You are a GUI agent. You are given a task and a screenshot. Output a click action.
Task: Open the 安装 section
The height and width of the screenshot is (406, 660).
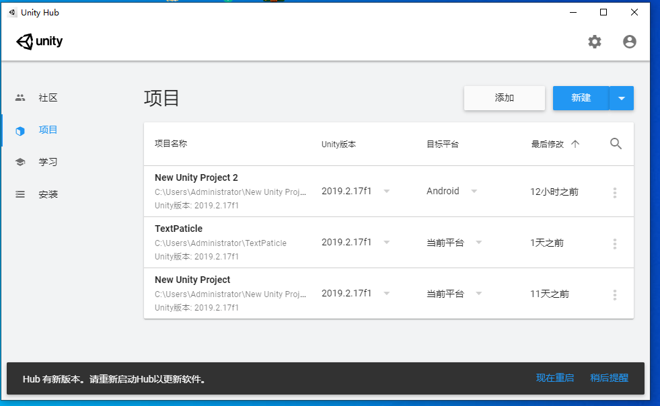click(x=48, y=194)
